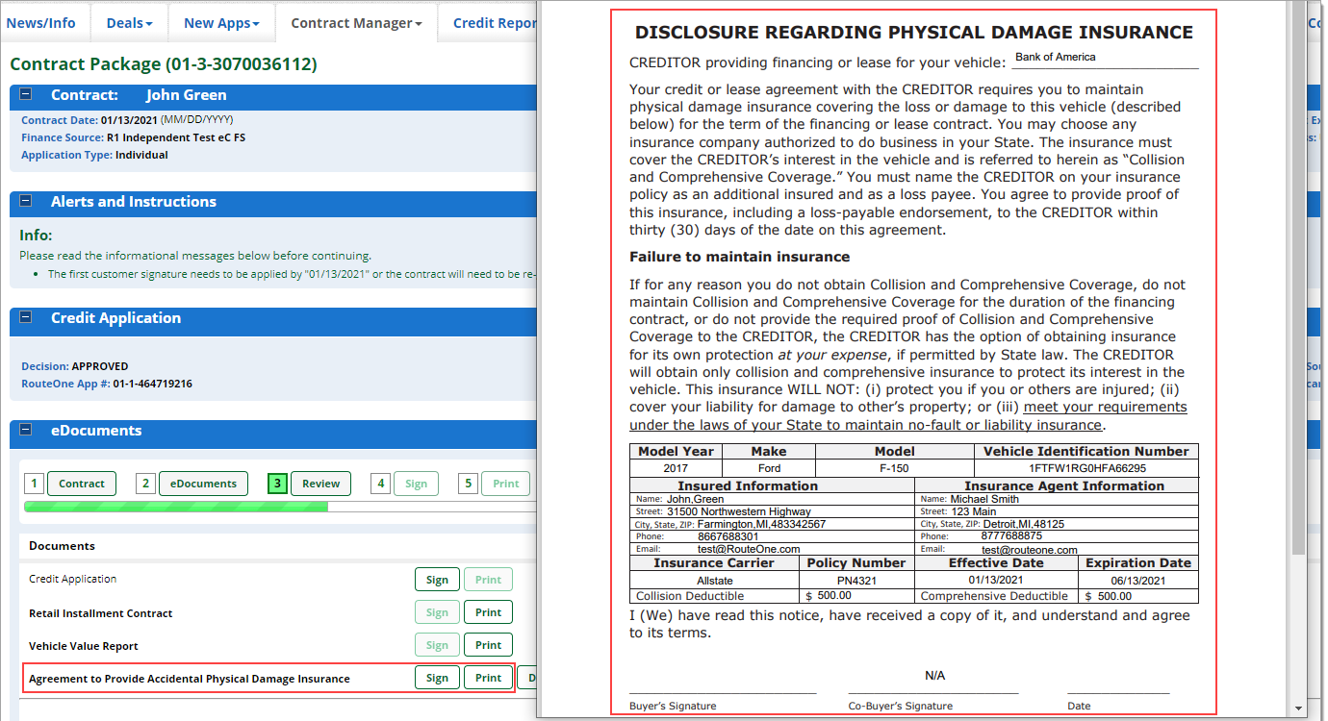
Task: Open the New Apps dropdown menu
Action: tap(221, 23)
